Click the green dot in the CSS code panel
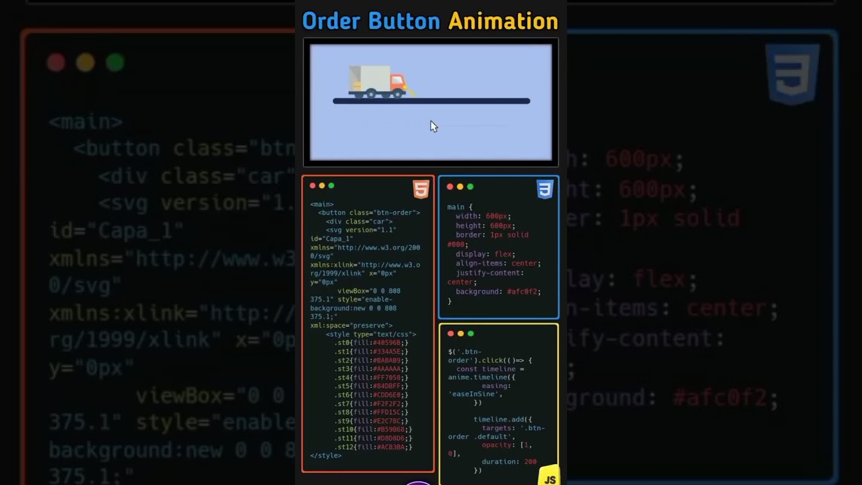 (x=470, y=187)
